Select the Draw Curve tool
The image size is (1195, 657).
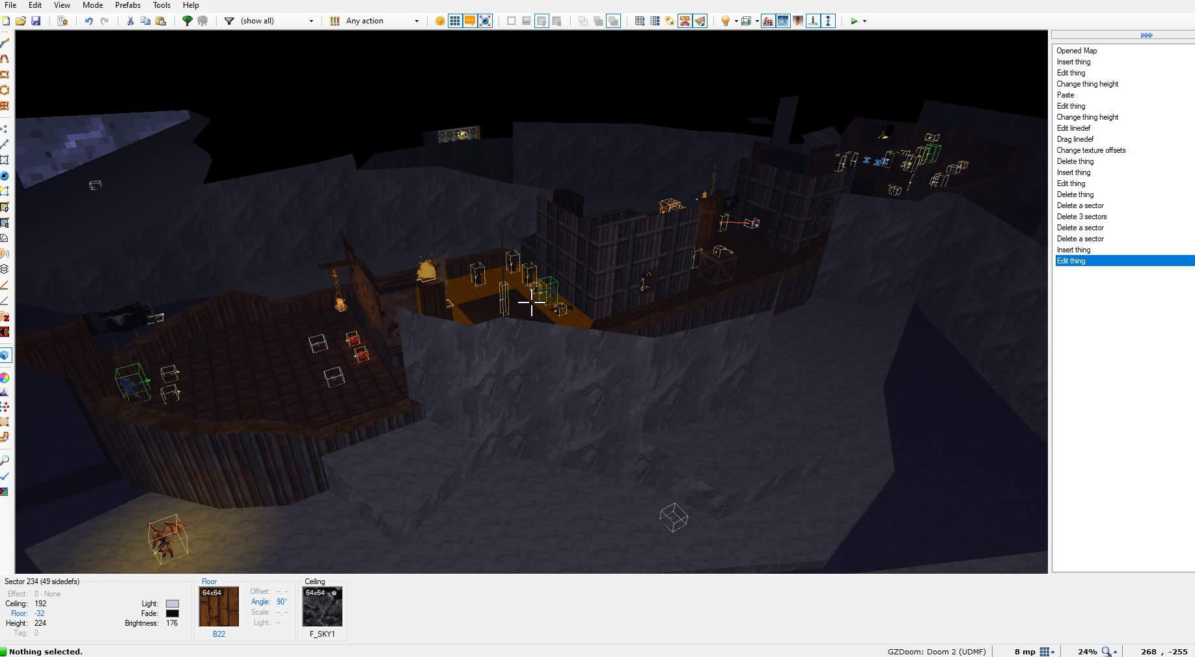tap(5, 59)
